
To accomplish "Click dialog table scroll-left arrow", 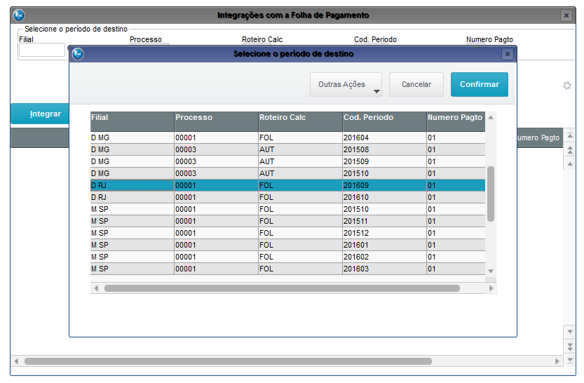I will pos(96,288).
